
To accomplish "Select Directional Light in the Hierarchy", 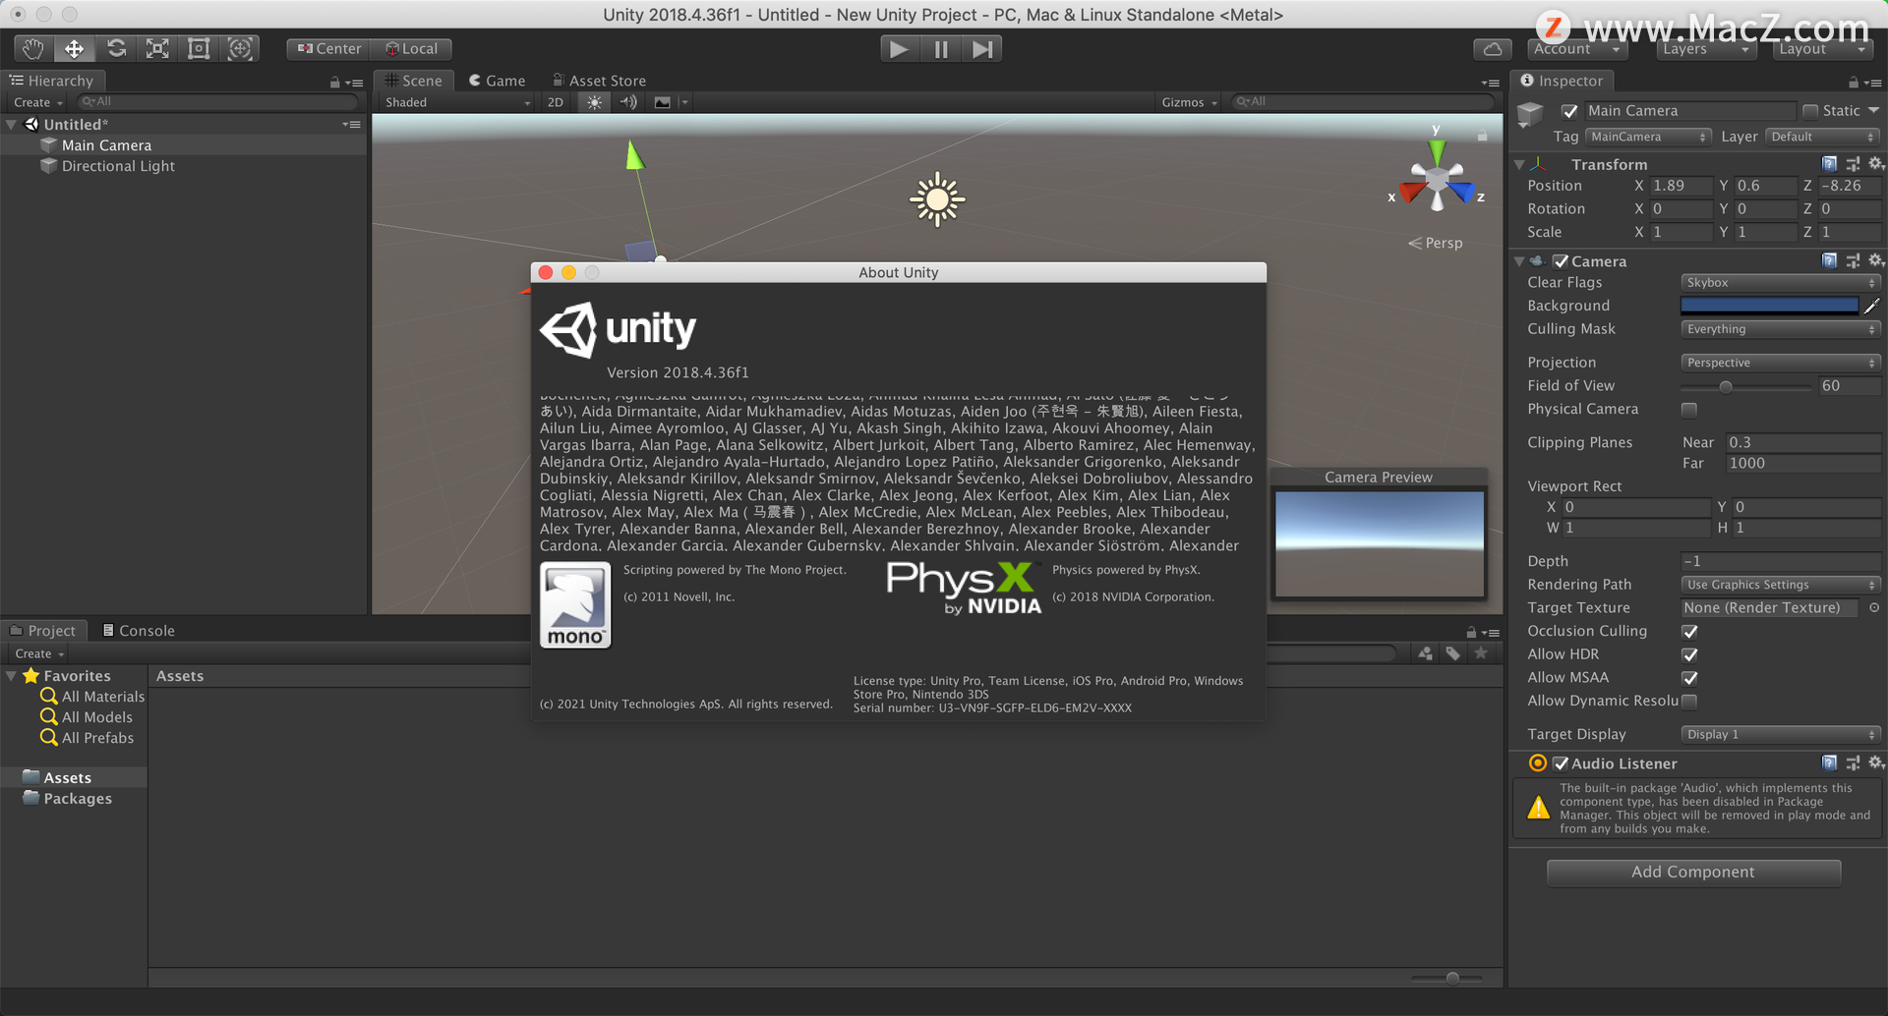I will (x=118, y=166).
